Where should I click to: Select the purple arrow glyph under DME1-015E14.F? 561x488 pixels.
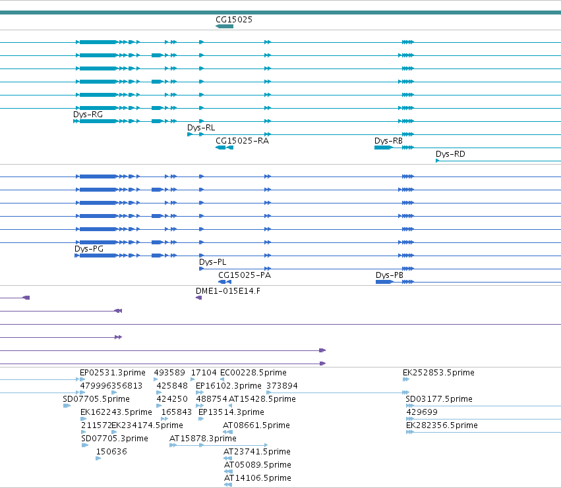coord(199,298)
